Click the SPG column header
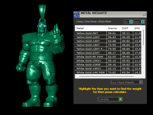The height and width of the screenshot is (115, 153). 137,28
